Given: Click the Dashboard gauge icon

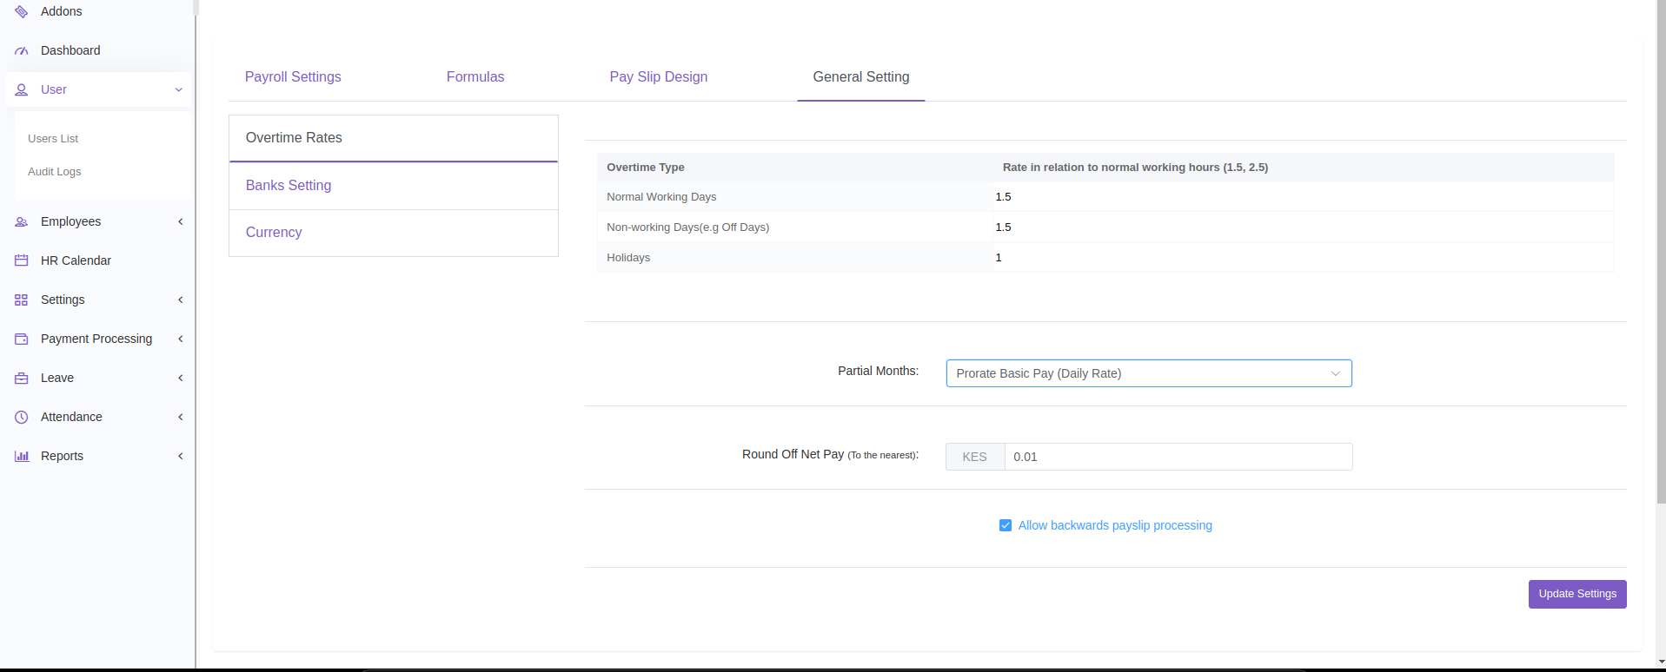Looking at the screenshot, I should pos(22,51).
